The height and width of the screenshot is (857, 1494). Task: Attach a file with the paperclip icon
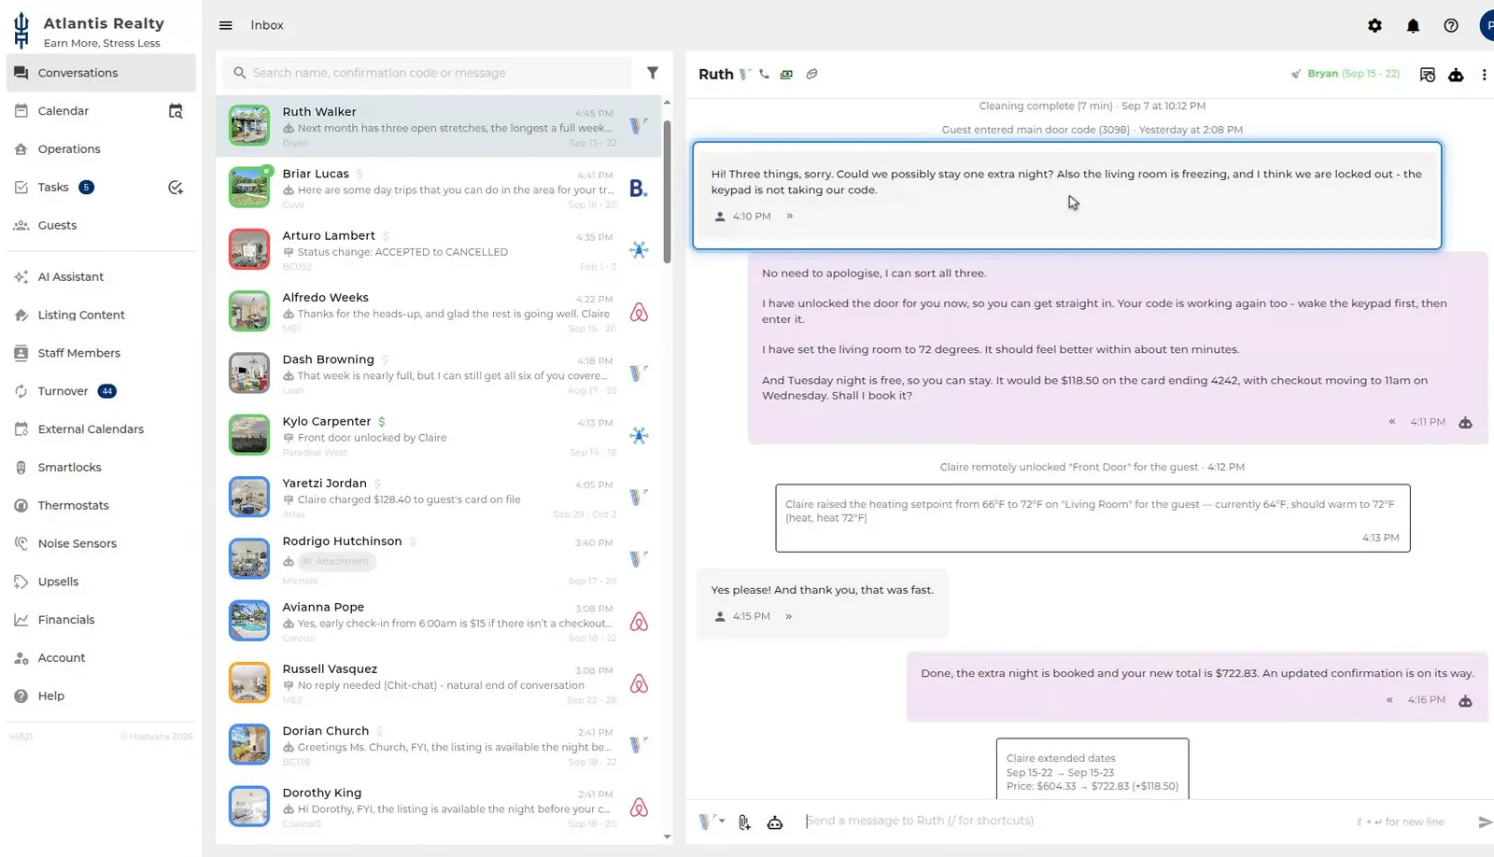pos(744,822)
